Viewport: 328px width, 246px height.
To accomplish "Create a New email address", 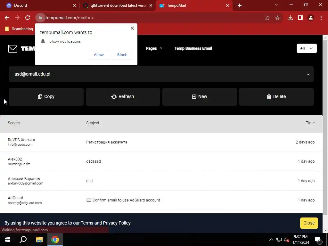I will pyautogui.click(x=200, y=97).
